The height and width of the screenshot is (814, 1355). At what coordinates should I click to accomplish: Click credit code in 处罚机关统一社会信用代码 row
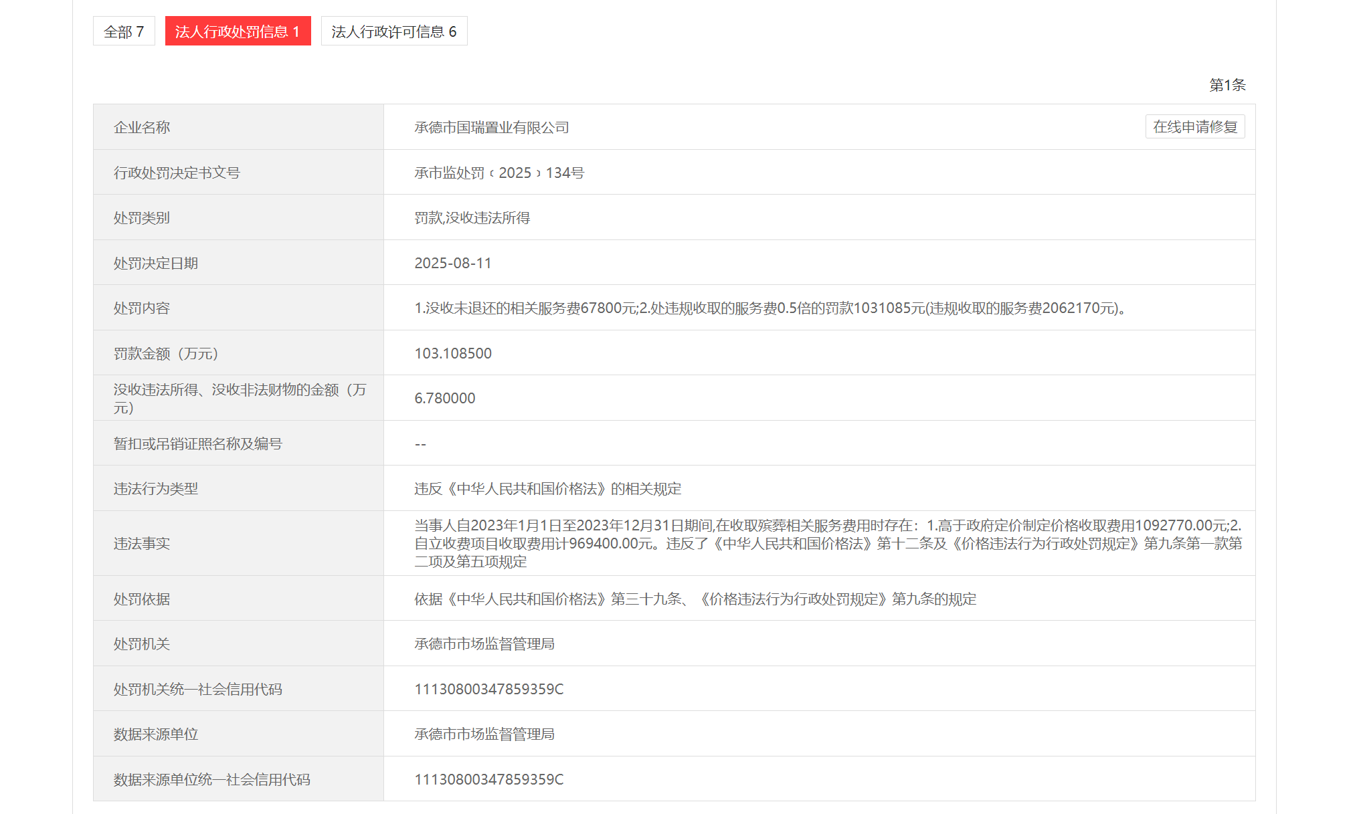coord(489,689)
